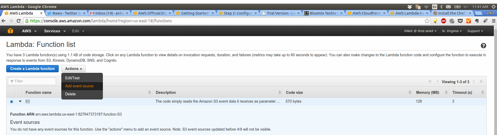This screenshot has height=135, width=497.
Task: Go to the next page of functions
Action: (474, 81)
